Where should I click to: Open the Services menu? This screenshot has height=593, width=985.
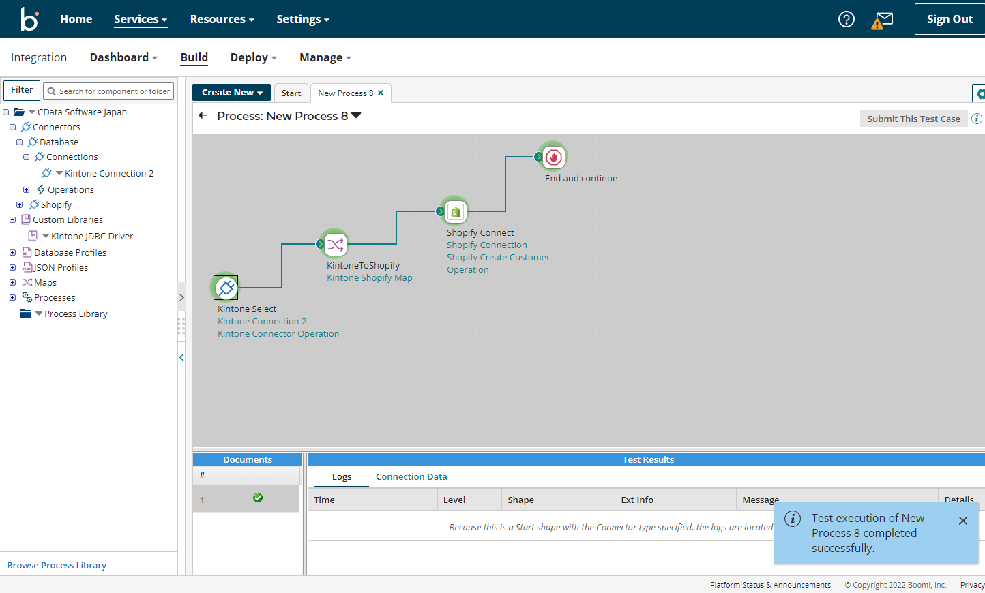point(141,19)
